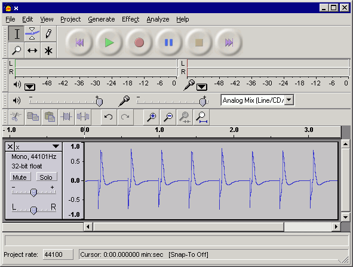Click the Fit Project zoom icon
Screen dimensions: 353x267
click(x=201, y=117)
